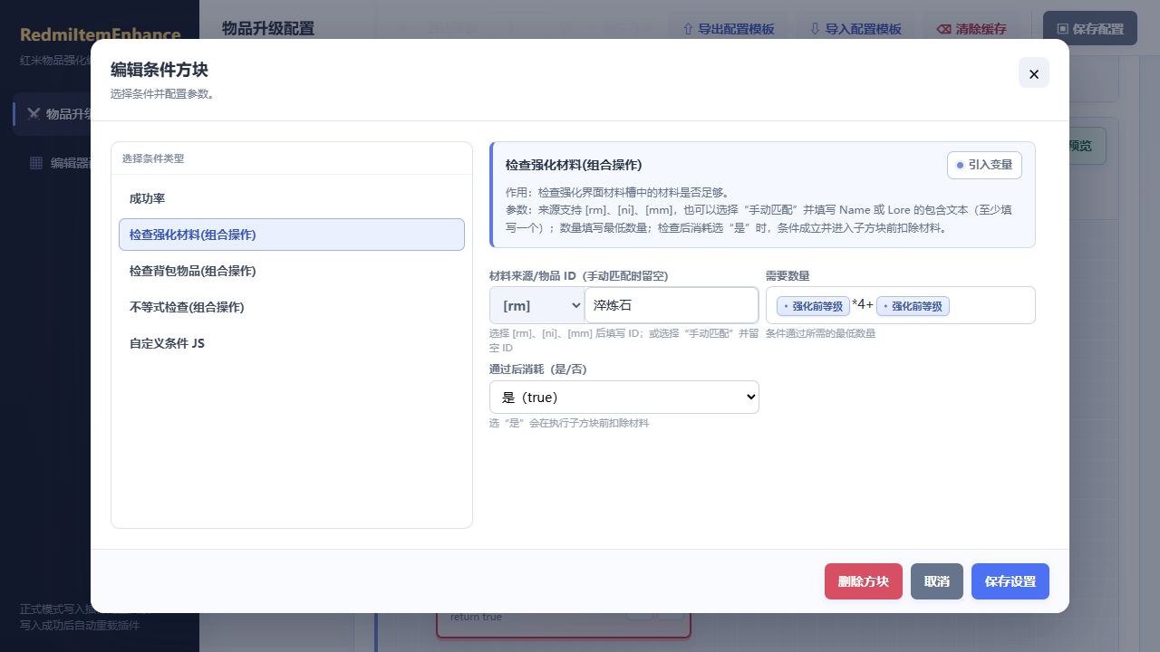The image size is (1160, 652).
Task: Pick the 不等式检查(组合操作) condition type
Action: click(291, 307)
